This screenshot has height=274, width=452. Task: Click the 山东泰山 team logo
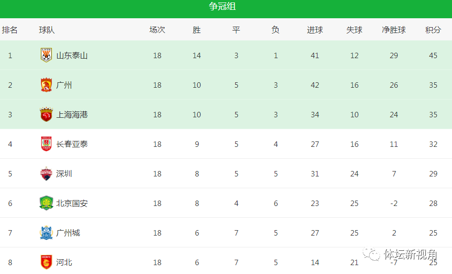click(x=46, y=55)
